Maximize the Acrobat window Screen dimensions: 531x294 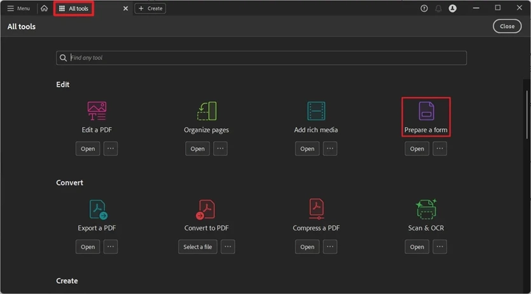(498, 8)
